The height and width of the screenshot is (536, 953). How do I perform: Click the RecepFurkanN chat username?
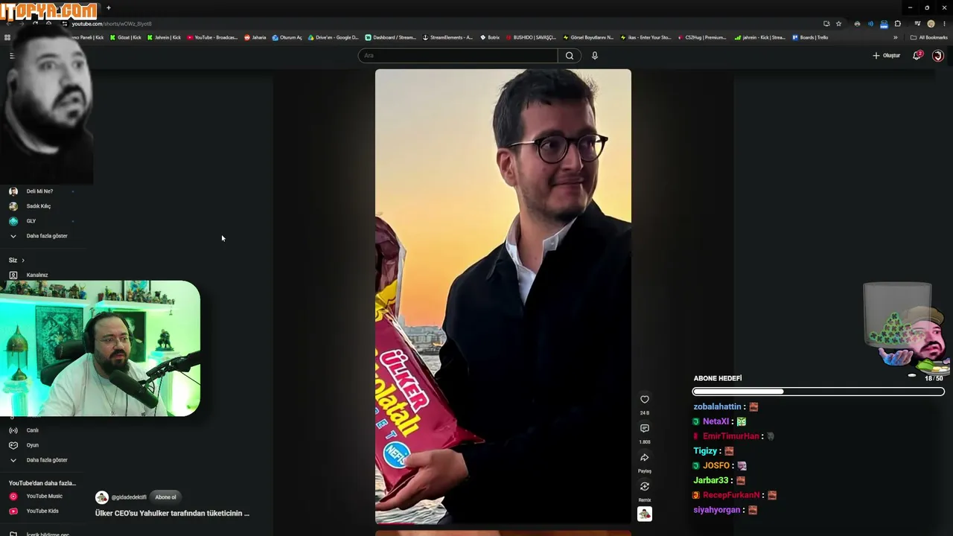pos(731,495)
